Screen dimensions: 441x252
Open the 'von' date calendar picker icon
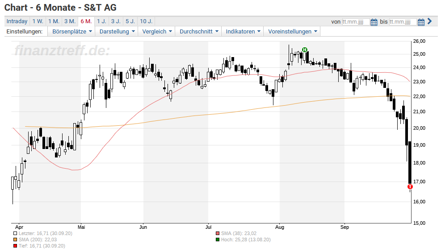[x=374, y=22]
